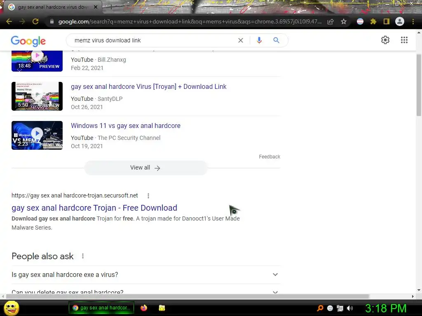Screen dimensions: 422x316
Task: Click 'The PC Security Channel' text
Action: point(129,138)
